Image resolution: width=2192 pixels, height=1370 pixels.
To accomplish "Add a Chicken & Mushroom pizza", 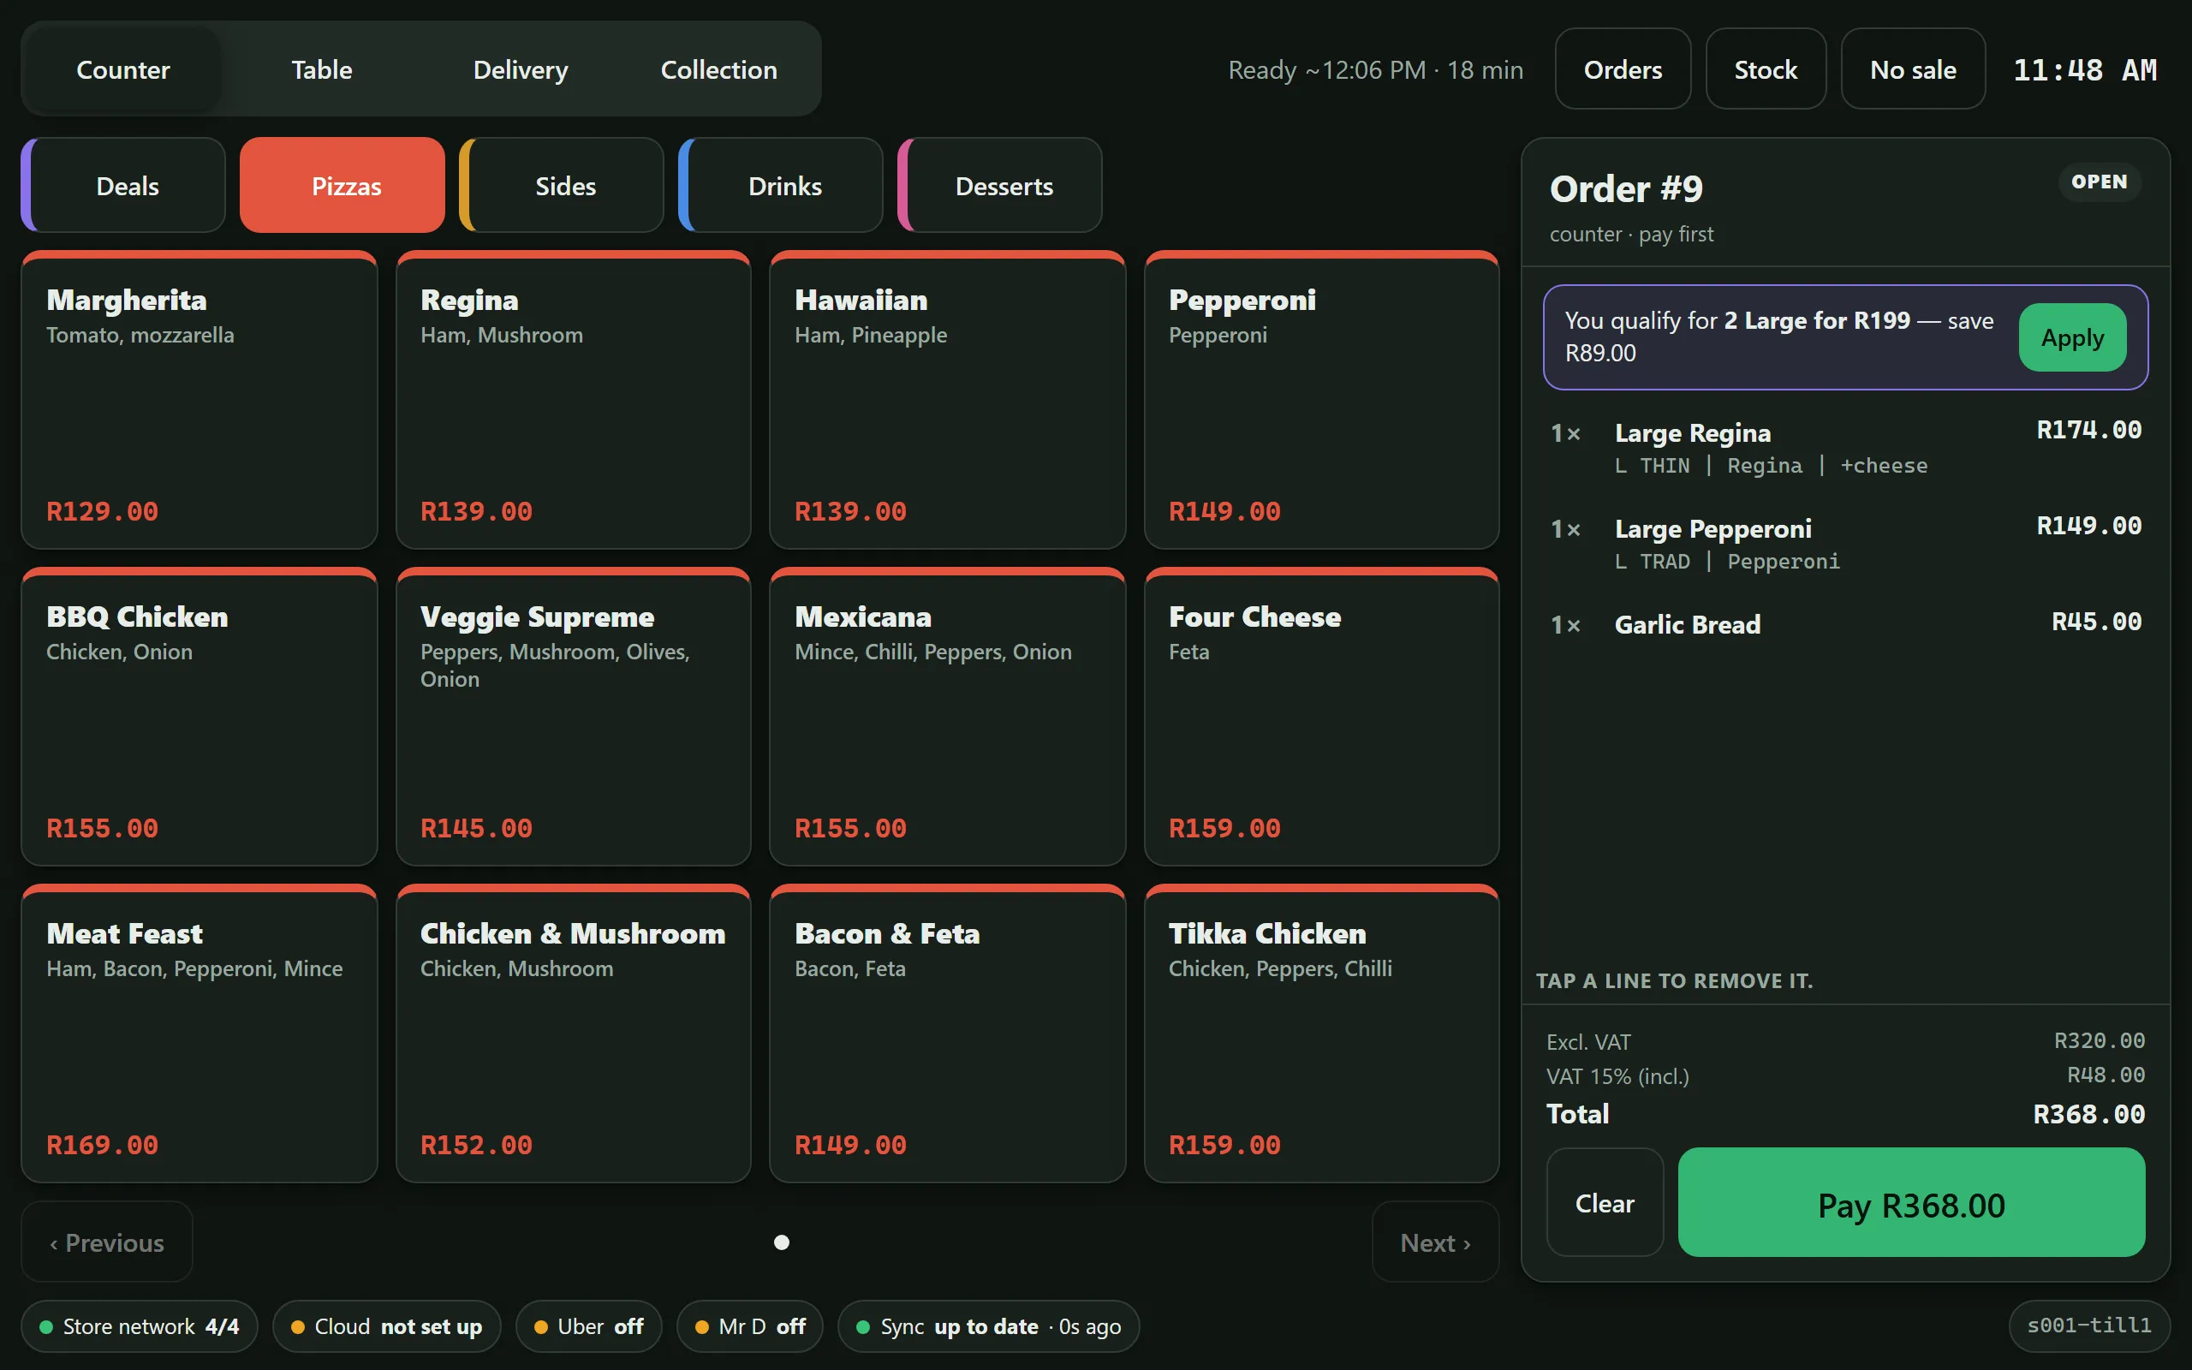I will click(574, 1033).
